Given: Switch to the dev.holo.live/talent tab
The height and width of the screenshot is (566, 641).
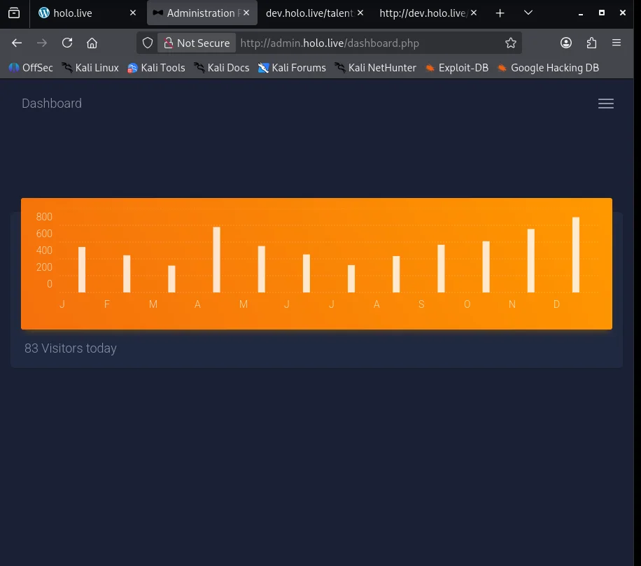Looking at the screenshot, I should click(308, 13).
